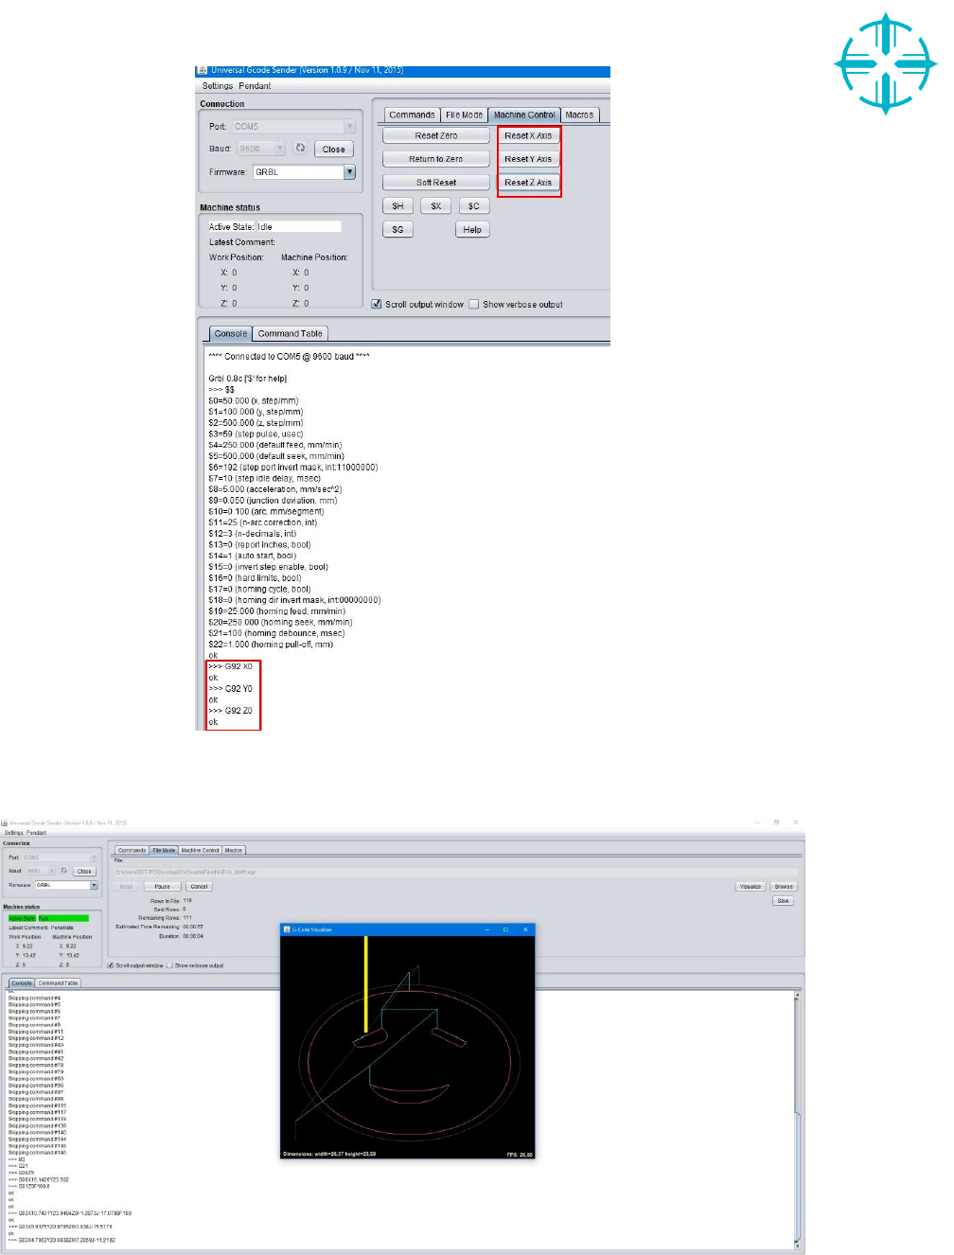Click the green Active State Run indicator

pyautogui.click(x=62, y=918)
